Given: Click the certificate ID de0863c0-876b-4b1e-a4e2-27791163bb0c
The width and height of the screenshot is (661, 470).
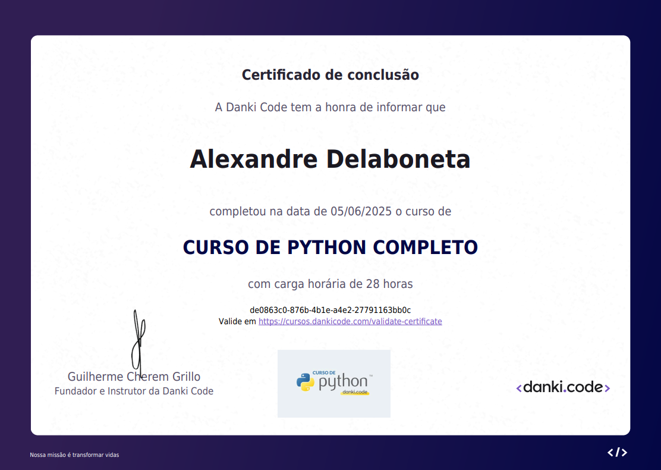Looking at the screenshot, I should [x=330, y=310].
